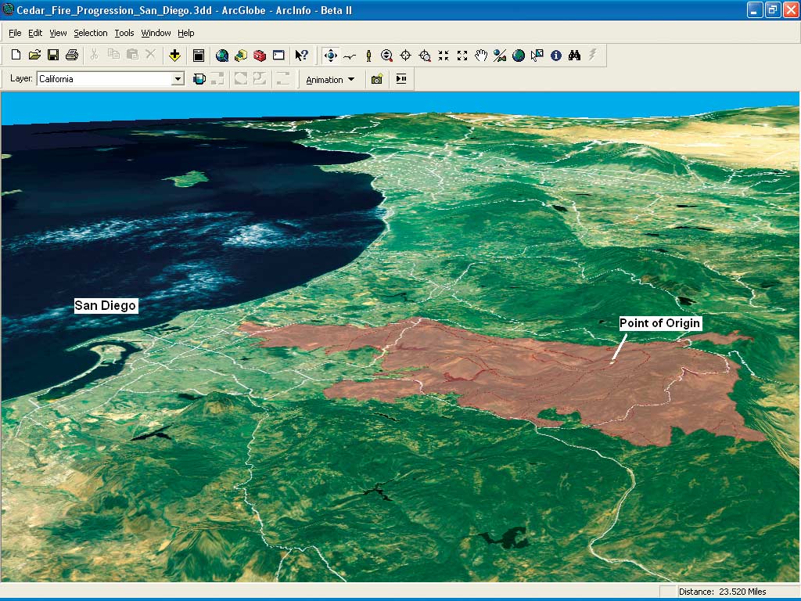The height and width of the screenshot is (601, 801).
Task: Expand the Animation dropdown menu
Action: [x=331, y=80]
